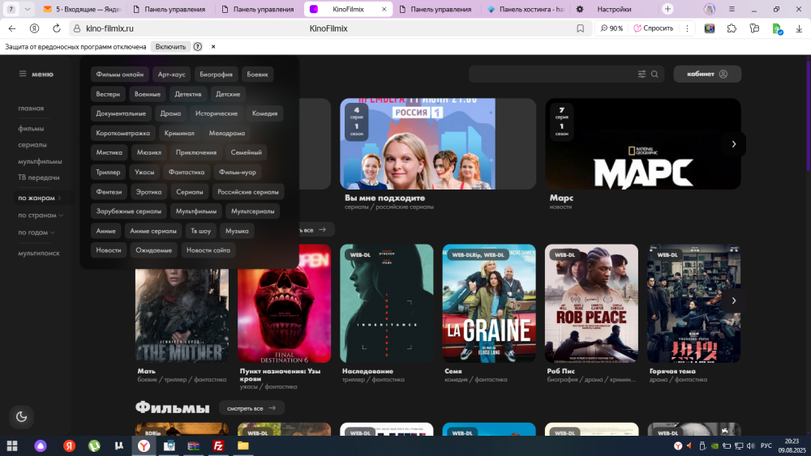Click the 90% page zoom control
The image size is (811, 456).
coord(612,28)
